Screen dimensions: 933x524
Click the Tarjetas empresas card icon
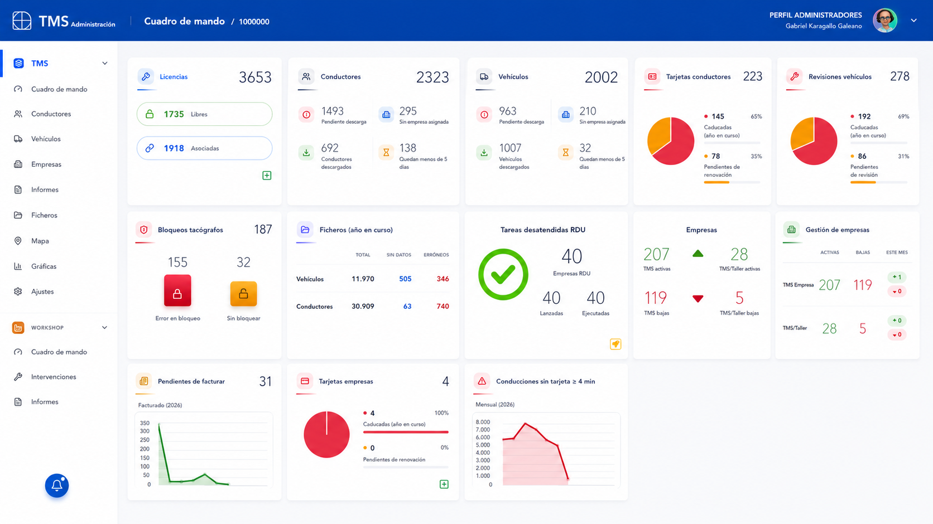pyautogui.click(x=305, y=381)
